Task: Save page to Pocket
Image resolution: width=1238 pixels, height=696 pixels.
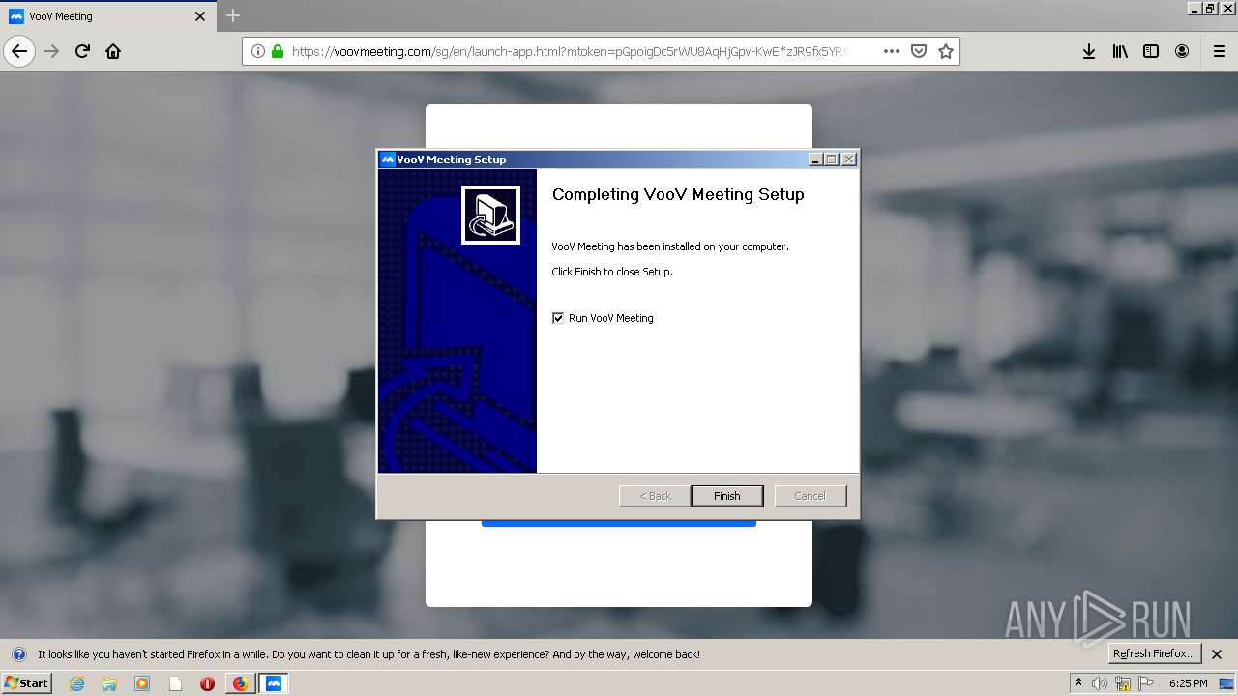Action: point(919,51)
